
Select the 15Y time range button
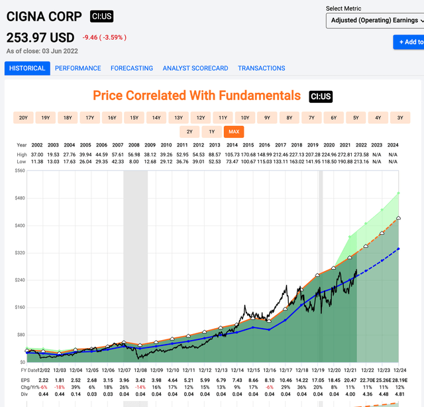[134, 118]
